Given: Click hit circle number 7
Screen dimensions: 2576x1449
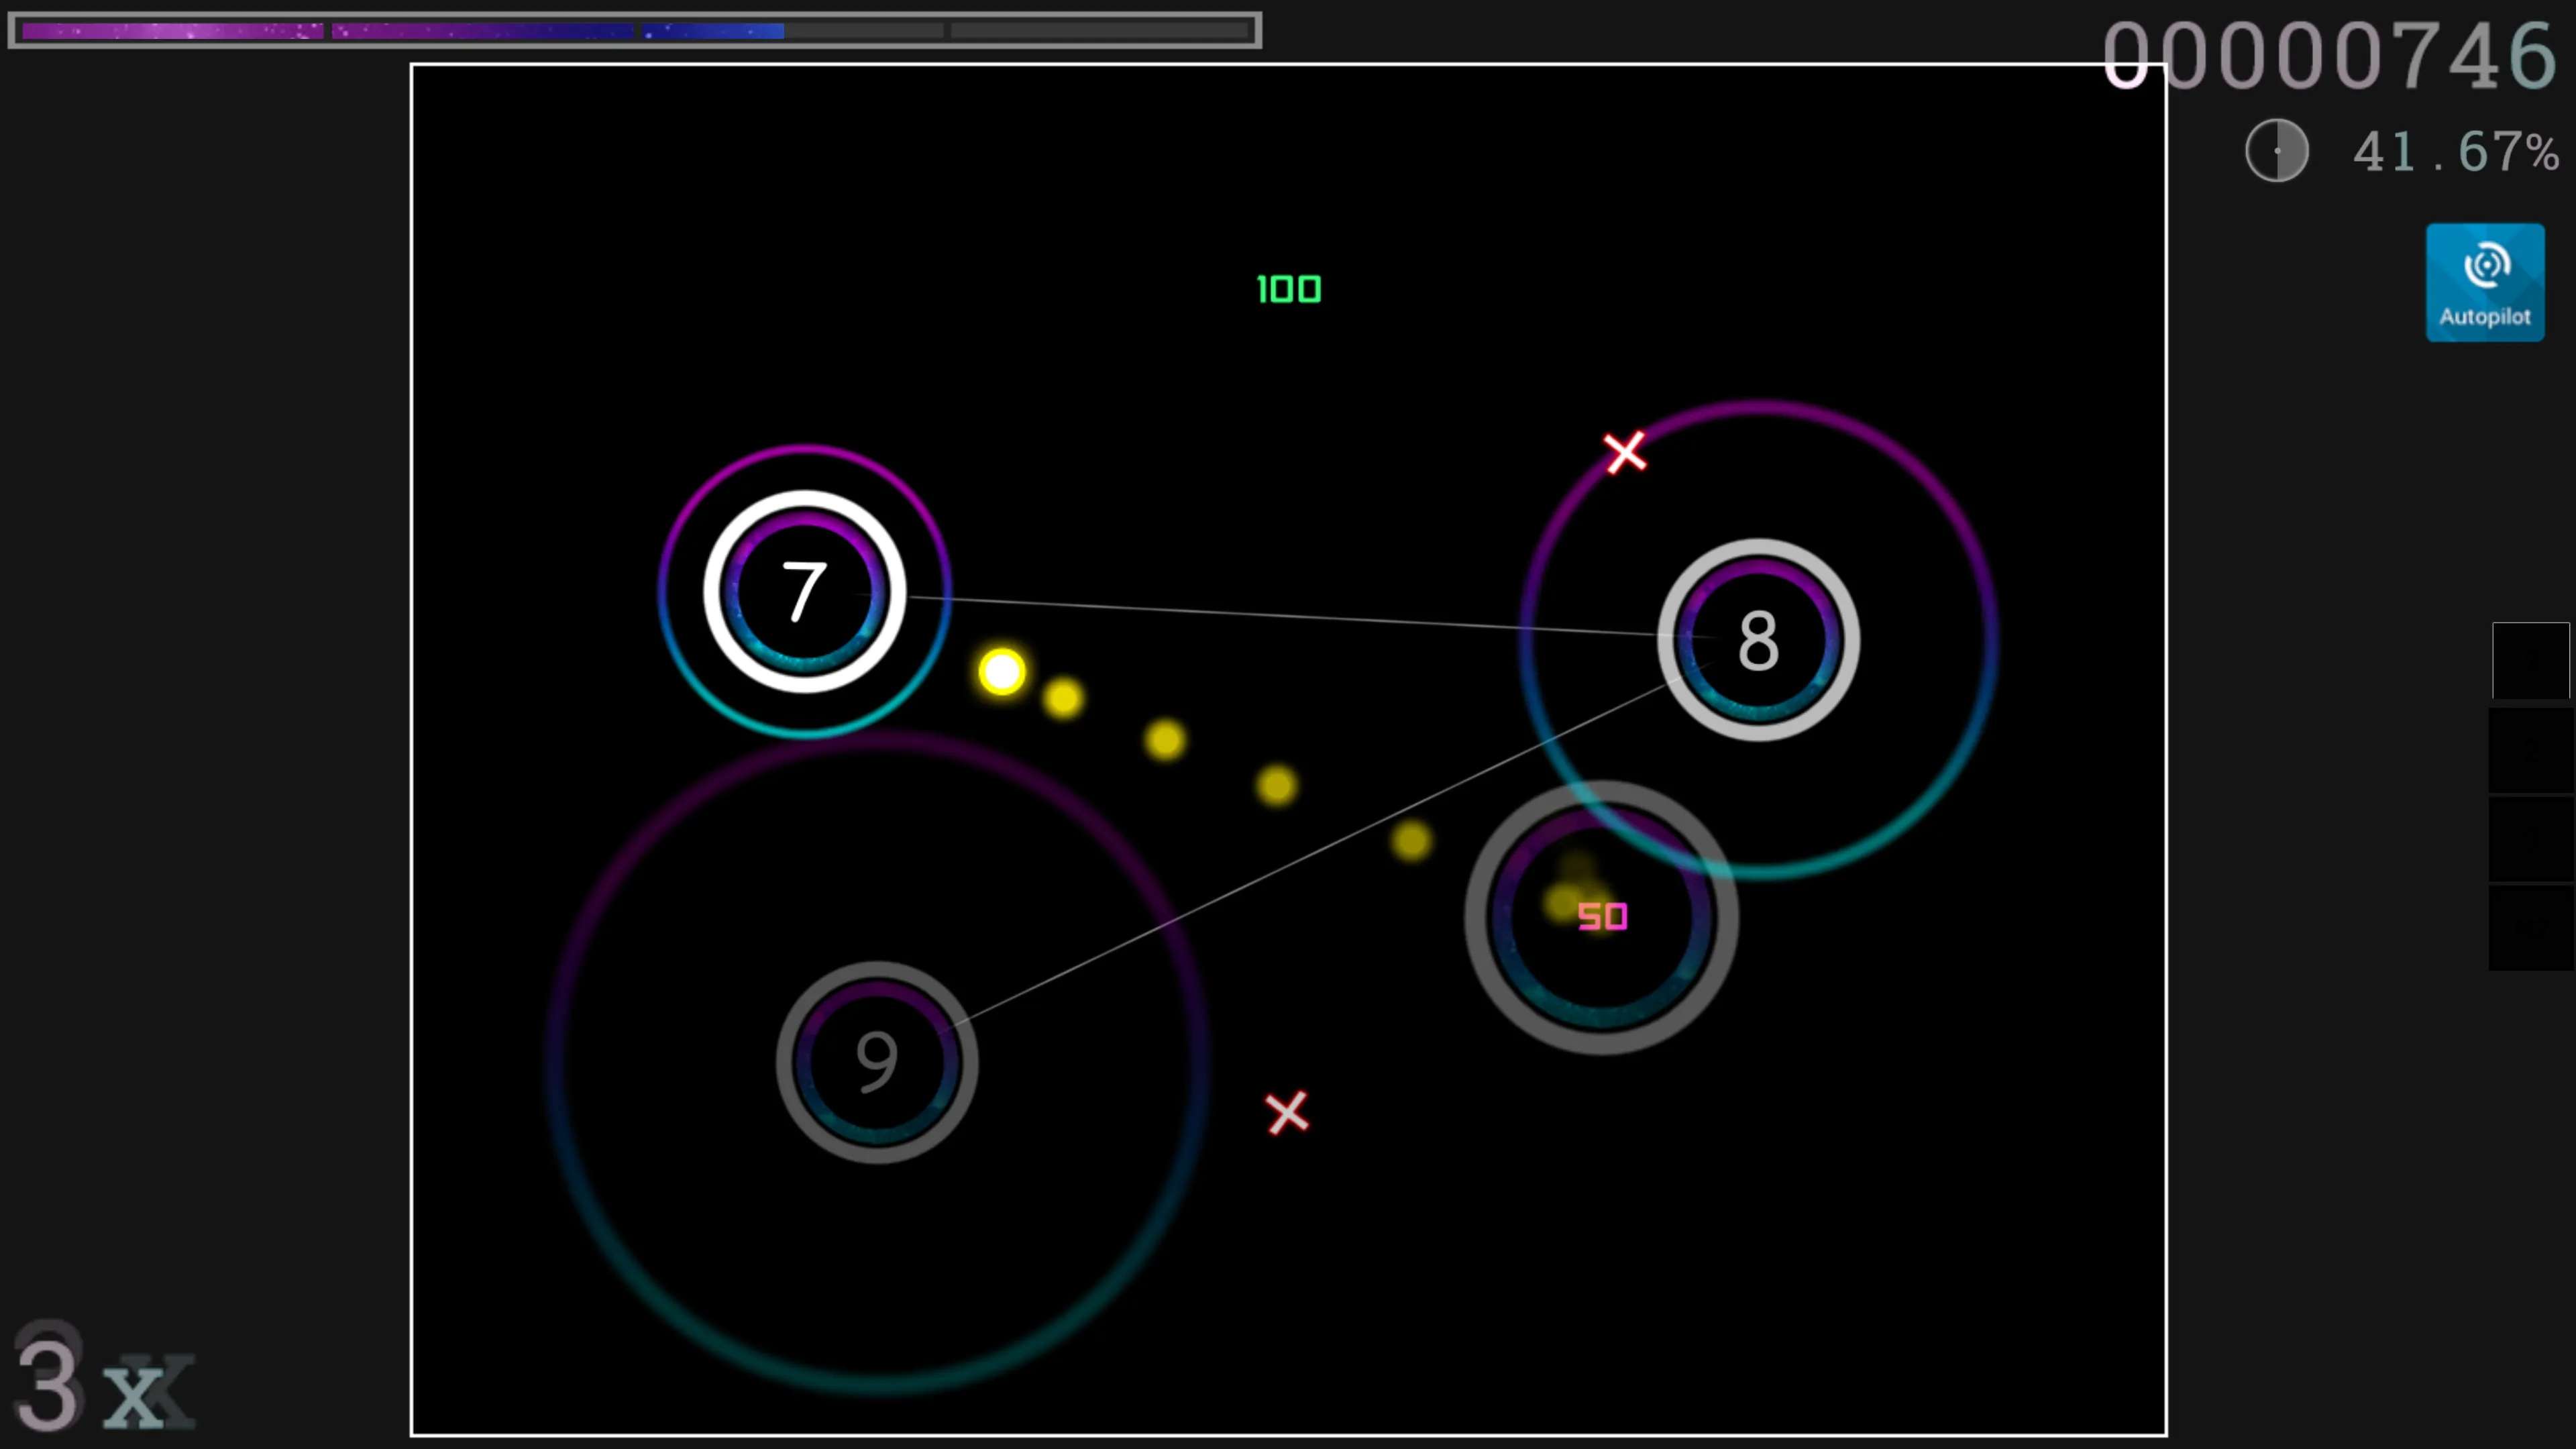Looking at the screenshot, I should pyautogui.click(x=804, y=592).
